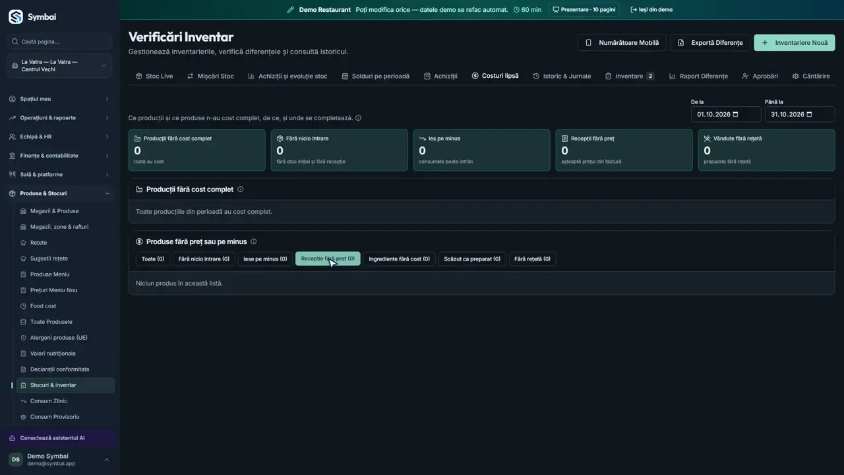Click the Magazii & Produse sidebar icon
Viewport: 844px width, 475px height.
coord(24,211)
